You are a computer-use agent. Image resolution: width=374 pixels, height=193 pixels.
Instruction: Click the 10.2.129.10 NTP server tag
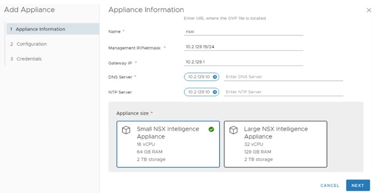click(199, 92)
